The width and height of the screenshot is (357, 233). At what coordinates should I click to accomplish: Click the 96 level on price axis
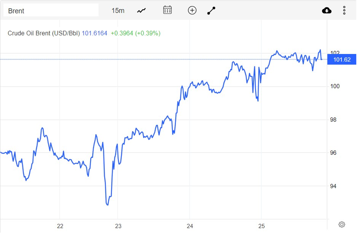pos(334,153)
